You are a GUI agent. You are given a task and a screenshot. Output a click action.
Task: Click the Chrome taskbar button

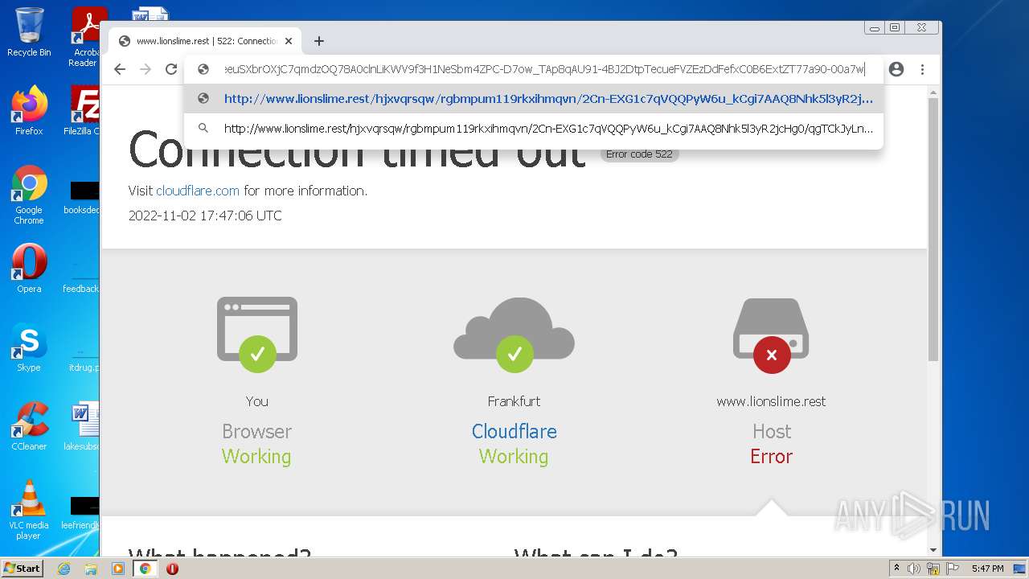pyautogui.click(x=146, y=569)
